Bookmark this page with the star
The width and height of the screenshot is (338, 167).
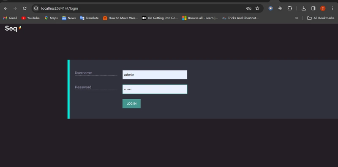[x=257, y=8]
